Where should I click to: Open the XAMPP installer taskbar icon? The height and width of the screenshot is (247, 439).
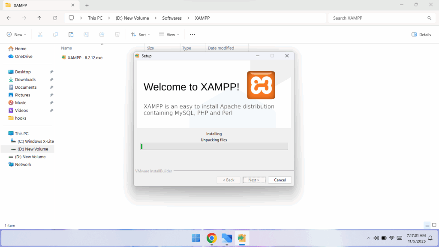(242, 238)
